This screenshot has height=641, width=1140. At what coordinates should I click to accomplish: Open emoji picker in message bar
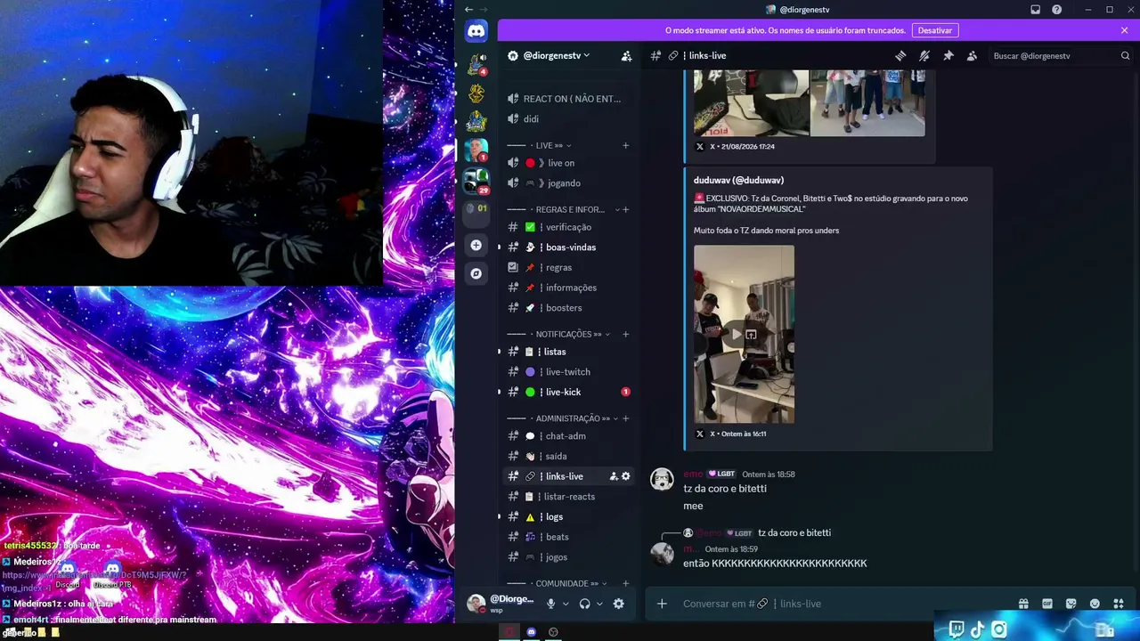(x=1095, y=604)
